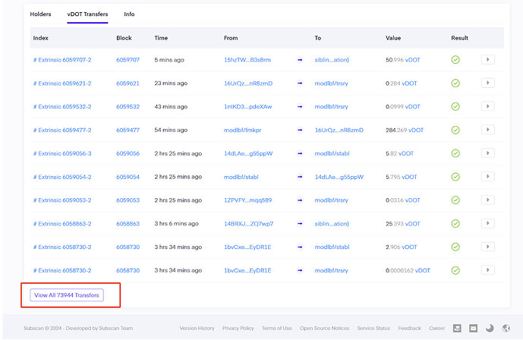This screenshot has height=340, width=523.
Task: Click the '54 mins ago' time cell
Action: click(x=171, y=130)
